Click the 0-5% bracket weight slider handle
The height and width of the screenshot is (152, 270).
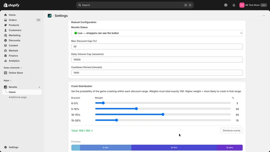click(103, 103)
